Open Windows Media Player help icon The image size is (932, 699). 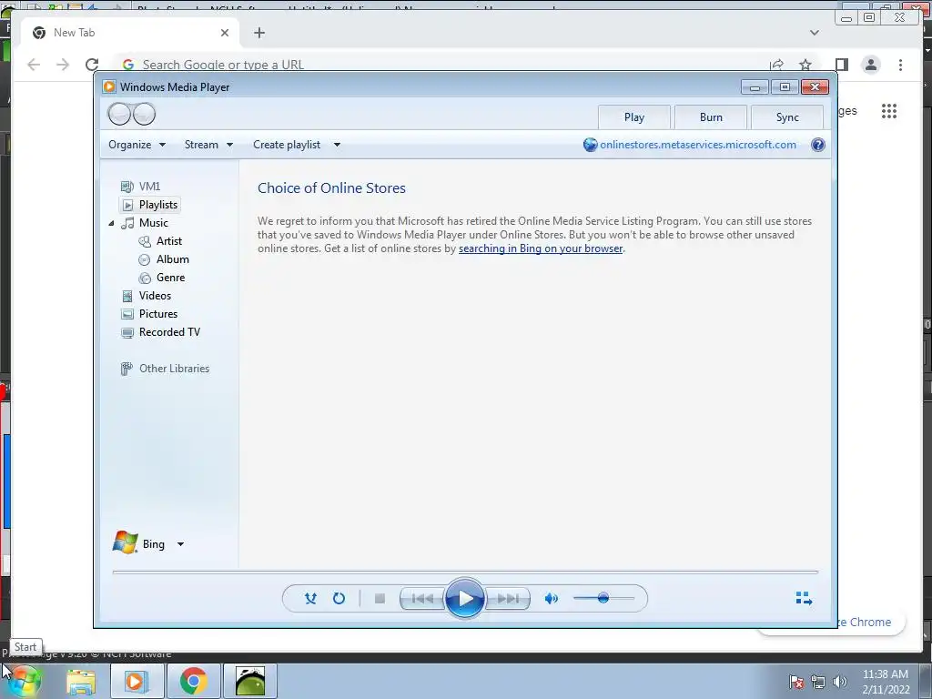point(818,145)
